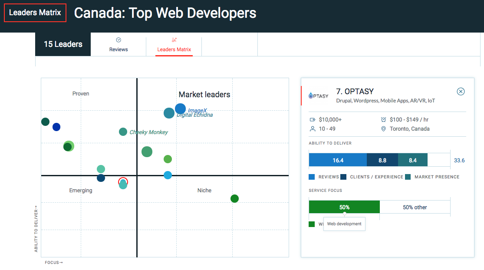Click the Market Presence legend swatch
The width and height of the screenshot is (484, 270).
408,177
